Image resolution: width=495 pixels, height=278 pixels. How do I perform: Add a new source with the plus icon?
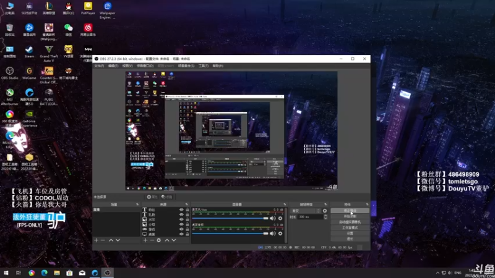point(145,240)
